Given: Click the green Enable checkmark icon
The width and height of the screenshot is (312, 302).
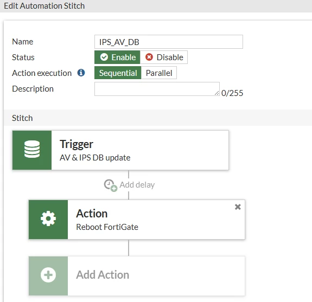Looking at the screenshot, I should coord(104,57).
